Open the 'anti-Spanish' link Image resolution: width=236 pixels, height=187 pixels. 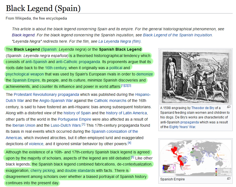[36, 62]
